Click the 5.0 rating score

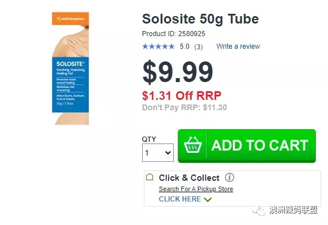184,46
